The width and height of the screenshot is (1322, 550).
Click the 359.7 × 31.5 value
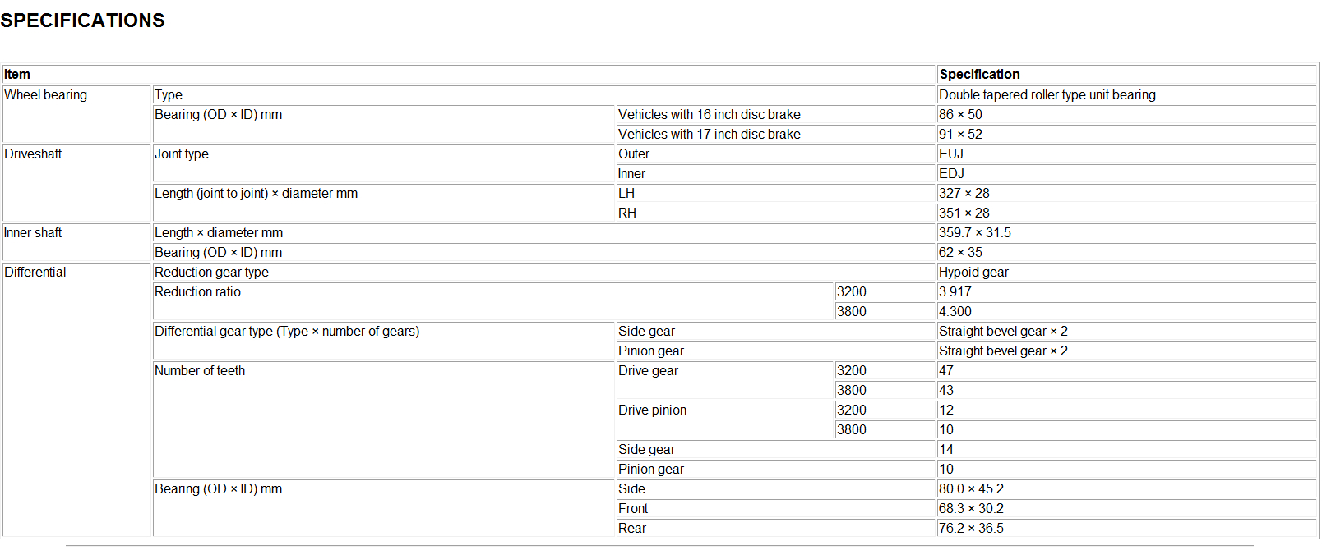pyautogui.click(x=974, y=233)
